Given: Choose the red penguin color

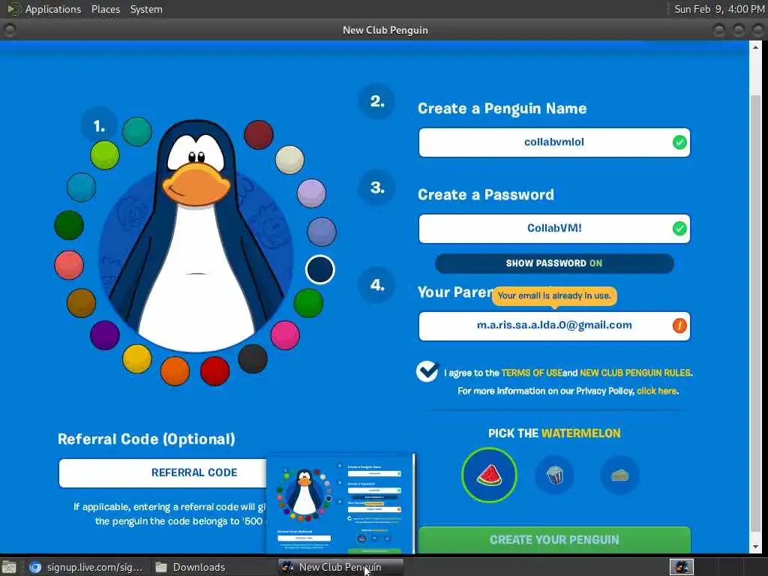Looking at the screenshot, I should (x=215, y=370).
